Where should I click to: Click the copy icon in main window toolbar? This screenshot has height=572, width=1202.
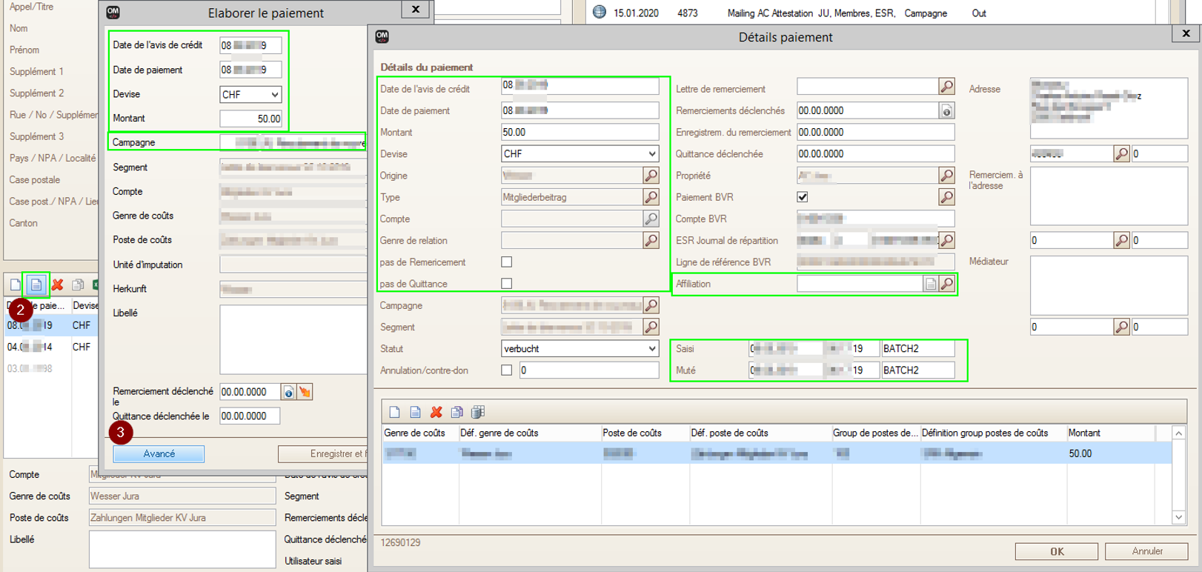(78, 285)
